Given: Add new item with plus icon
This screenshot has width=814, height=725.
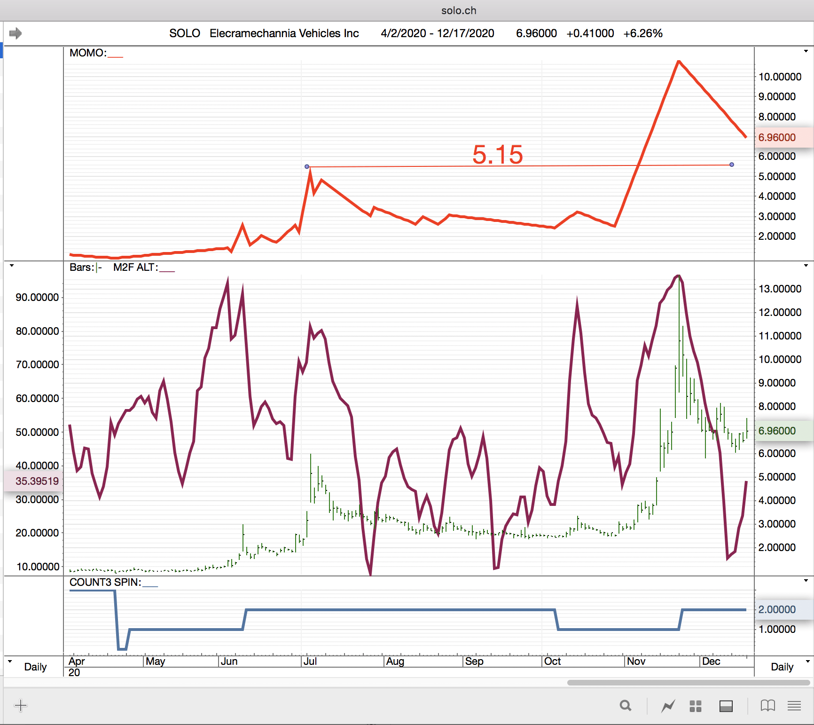Looking at the screenshot, I should pyautogui.click(x=21, y=705).
